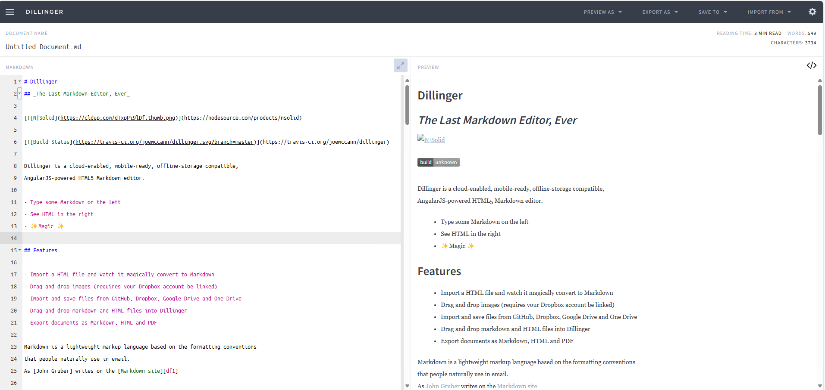Click 'Drag and drop images' preview bullet
This screenshot has height=390, width=825.
[527, 305]
